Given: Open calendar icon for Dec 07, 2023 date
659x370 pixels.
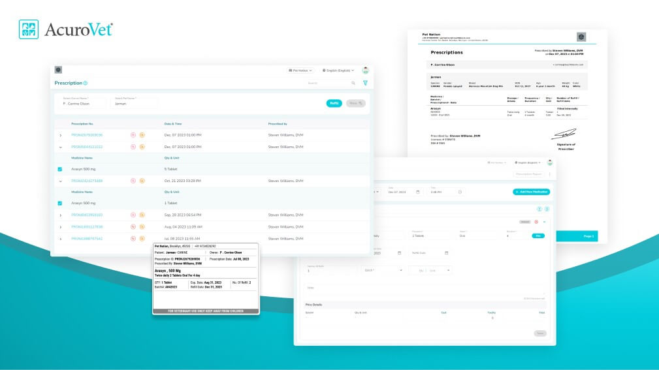Looking at the screenshot, I should click(418, 192).
